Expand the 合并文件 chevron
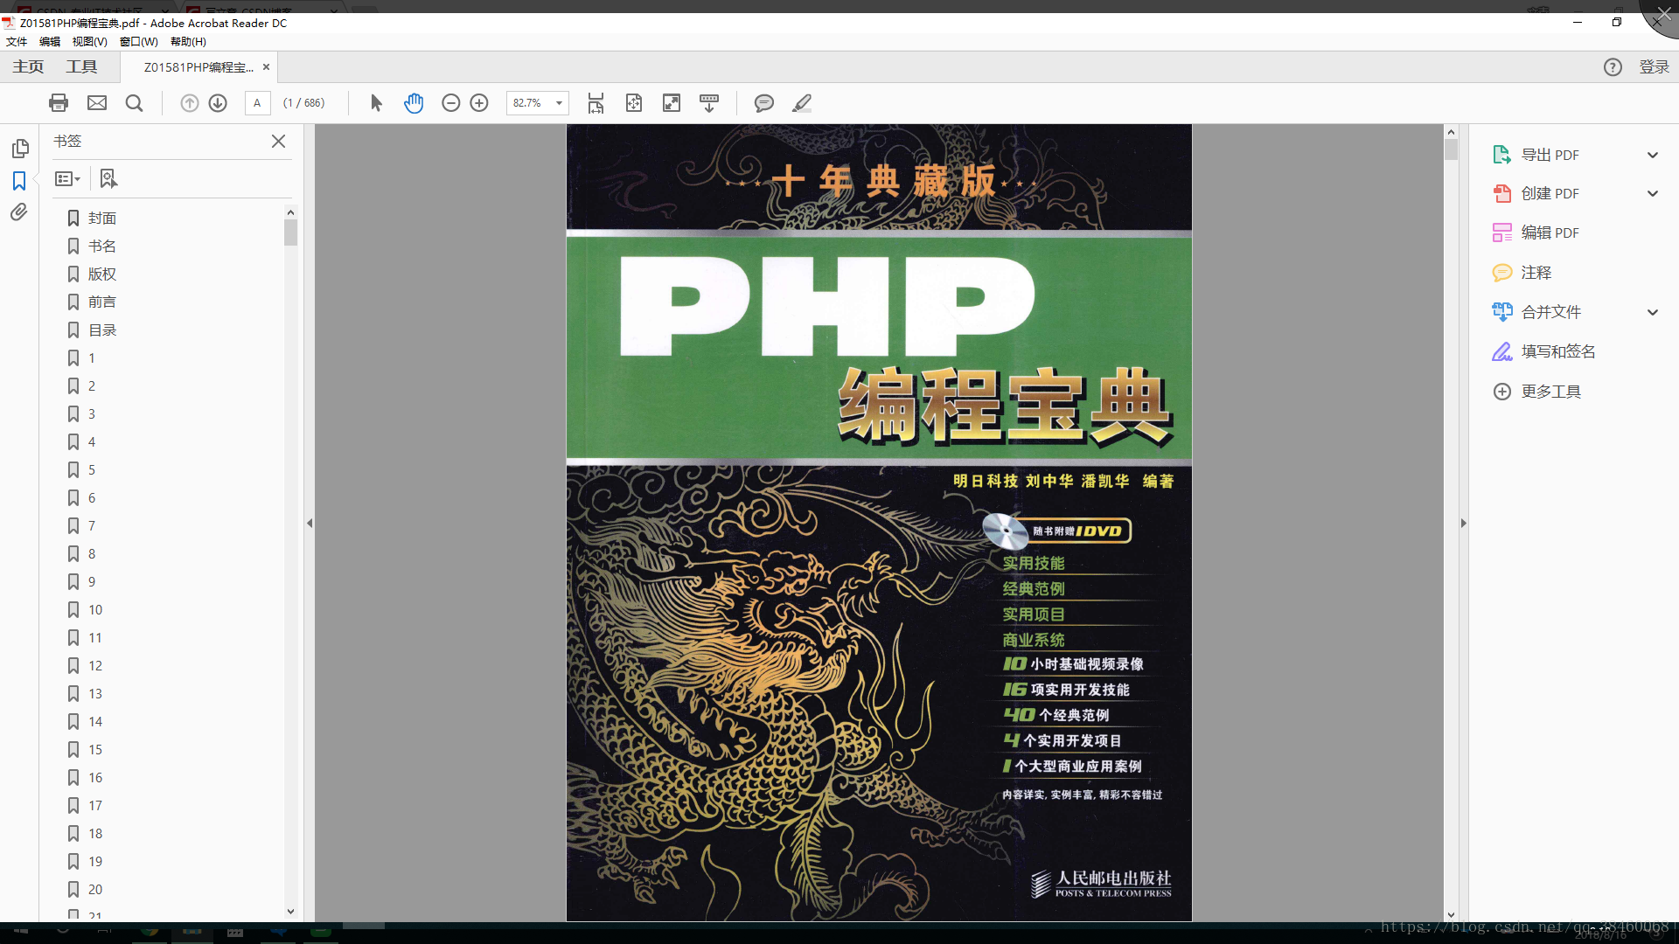1679x944 pixels. (x=1653, y=312)
